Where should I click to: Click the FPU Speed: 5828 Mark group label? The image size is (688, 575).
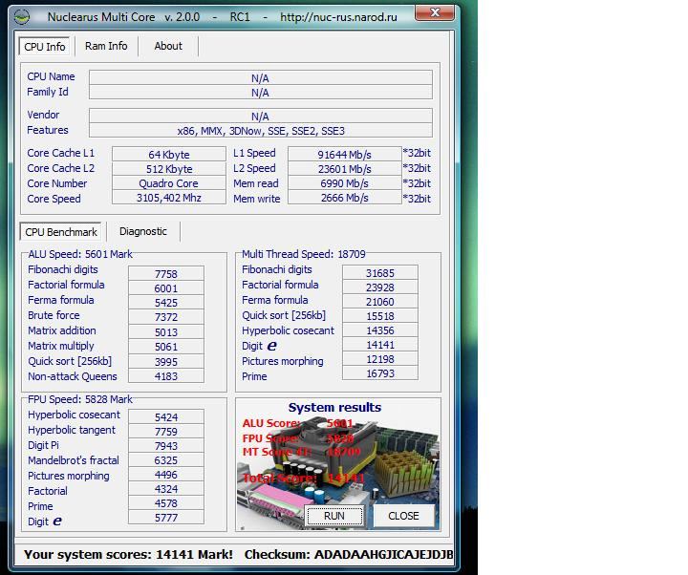[80, 399]
